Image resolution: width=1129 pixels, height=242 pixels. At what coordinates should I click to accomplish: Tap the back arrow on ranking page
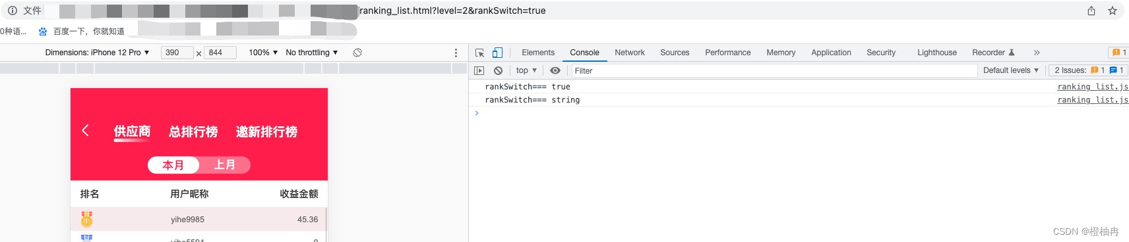[x=85, y=130]
